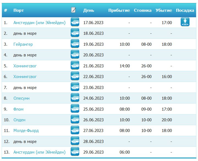Open the Олесунн port link

[21, 98]
